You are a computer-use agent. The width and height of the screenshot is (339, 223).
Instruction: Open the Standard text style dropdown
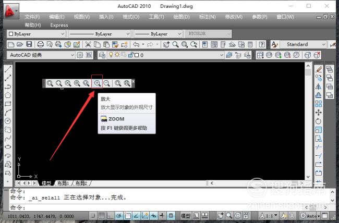click(324, 44)
